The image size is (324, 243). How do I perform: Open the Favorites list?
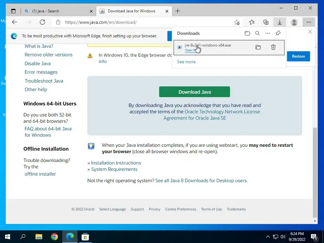click(252, 22)
